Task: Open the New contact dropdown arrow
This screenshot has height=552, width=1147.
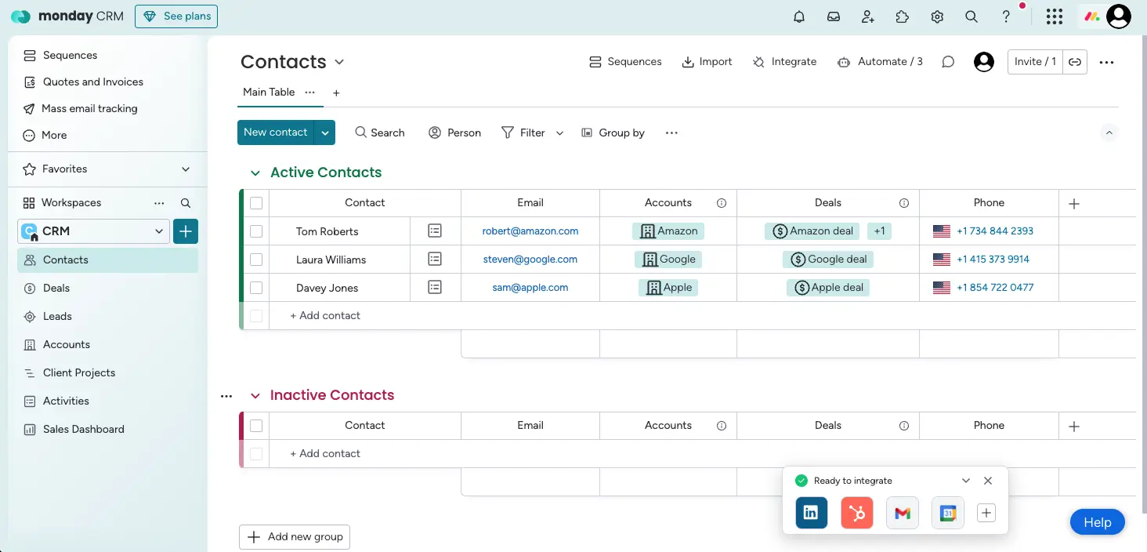Action: pos(325,132)
